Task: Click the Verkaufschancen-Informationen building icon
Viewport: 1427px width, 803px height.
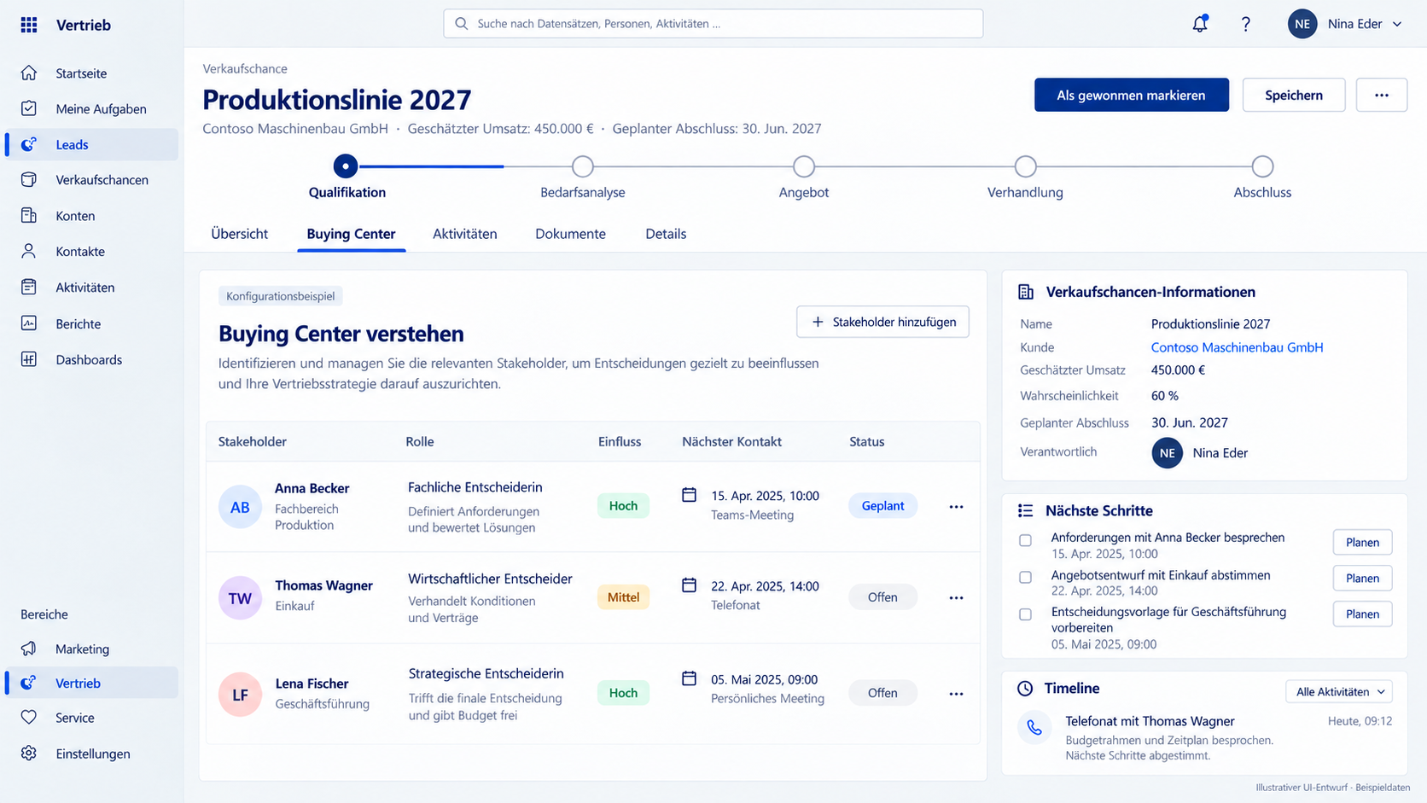Action: tap(1026, 292)
